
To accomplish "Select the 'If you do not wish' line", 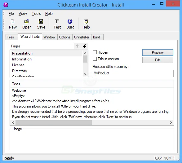I will pos(72,117).
